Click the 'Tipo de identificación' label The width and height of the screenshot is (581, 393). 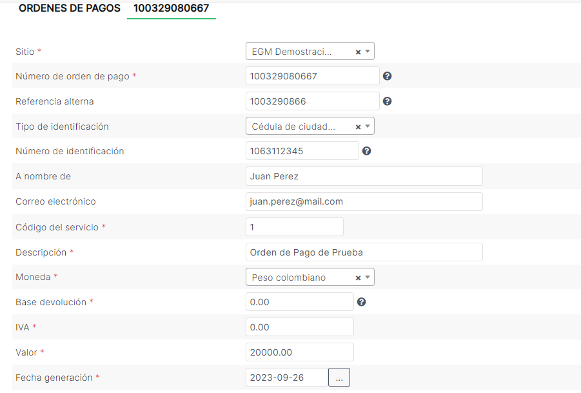coord(62,126)
